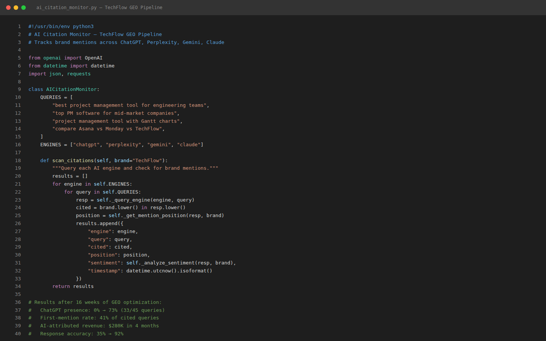Click string "top PM software for mid-market companies"
This screenshot has height=341, width=546.
point(115,113)
